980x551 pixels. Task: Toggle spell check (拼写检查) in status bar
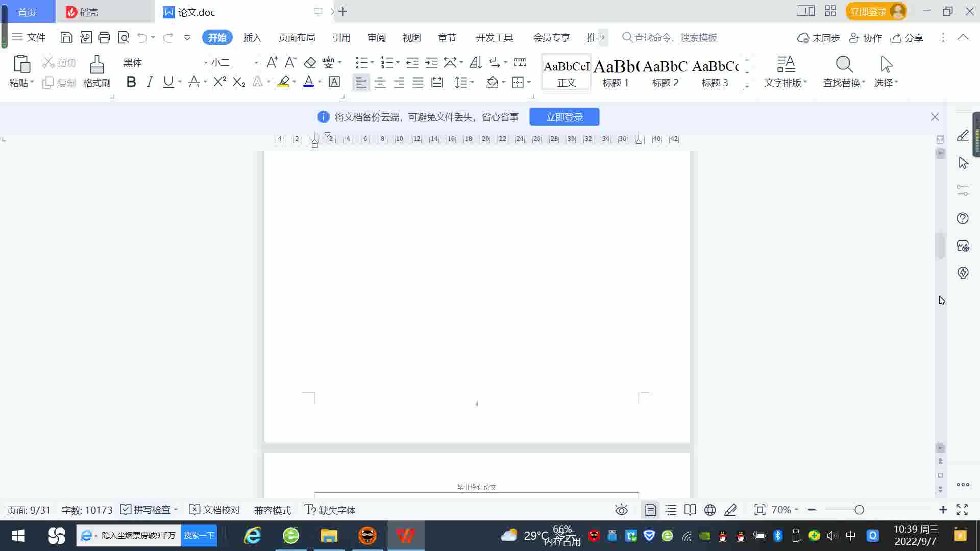pos(146,510)
